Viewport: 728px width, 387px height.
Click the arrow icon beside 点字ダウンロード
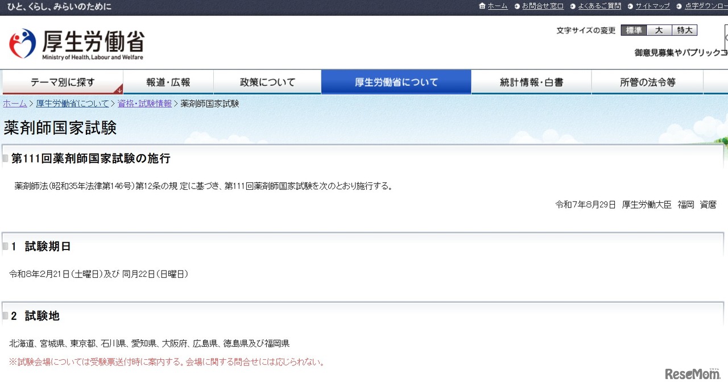[679, 6]
